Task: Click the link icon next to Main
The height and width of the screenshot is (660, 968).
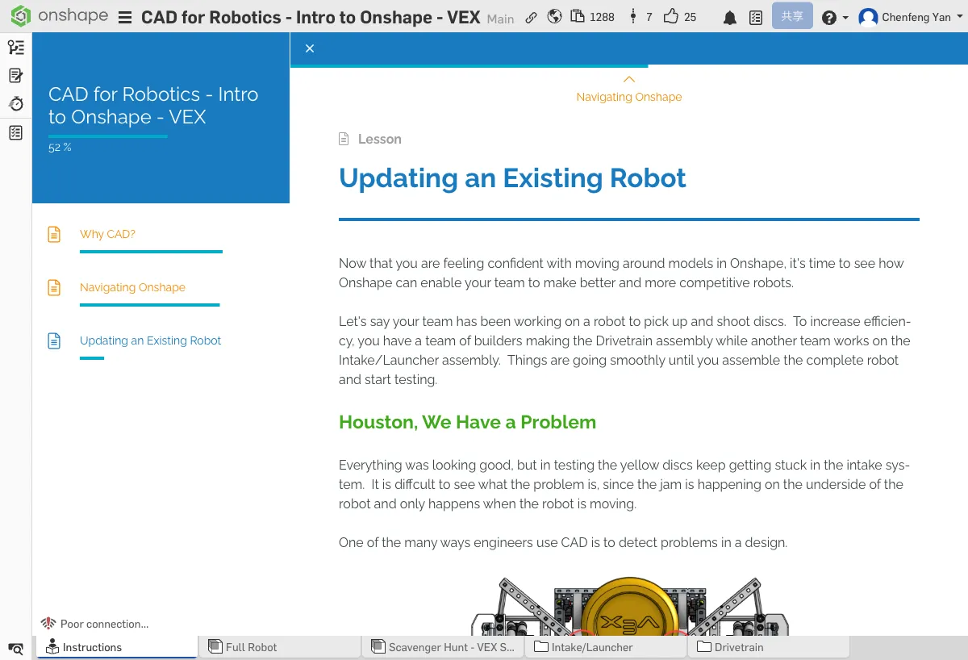Action: [531, 17]
